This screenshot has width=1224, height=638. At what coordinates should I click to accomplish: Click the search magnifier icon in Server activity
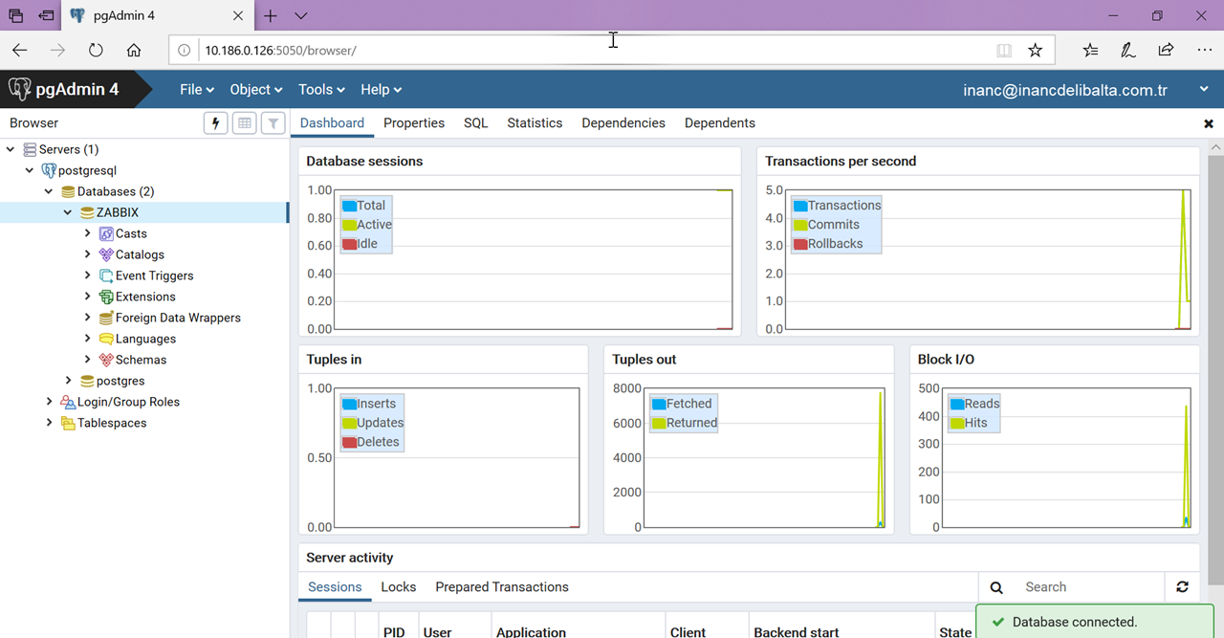[996, 587]
